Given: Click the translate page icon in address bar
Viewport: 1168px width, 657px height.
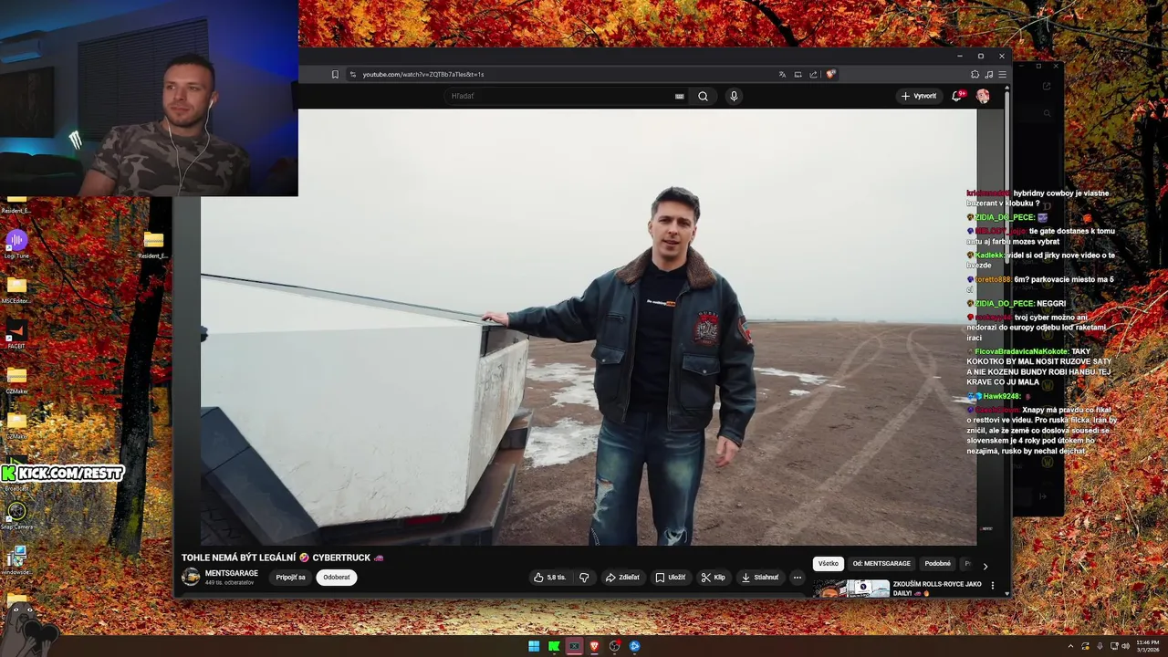Looking at the screenshot, I should pos(782,74).
